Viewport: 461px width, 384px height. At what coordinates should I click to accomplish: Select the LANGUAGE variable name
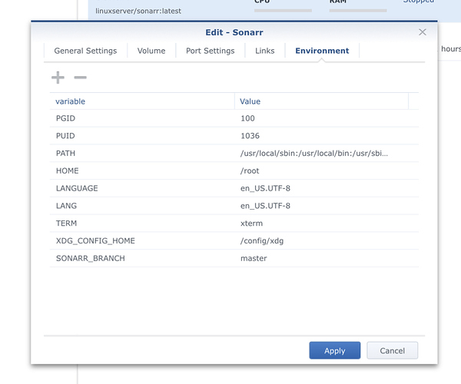[x=77, y=188]
